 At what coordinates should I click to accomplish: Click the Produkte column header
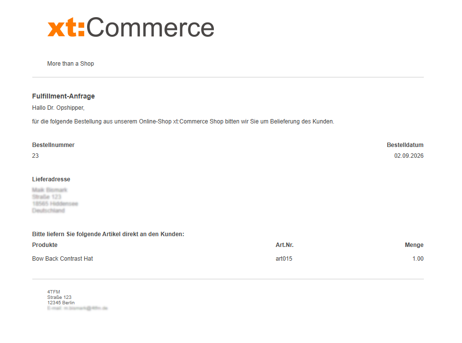(x=45, y=245)
